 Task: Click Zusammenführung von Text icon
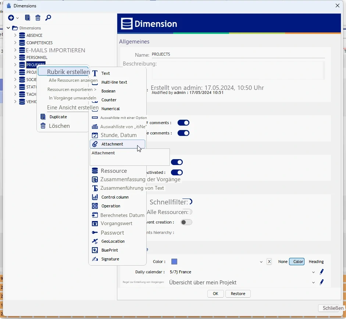pos(95,188)
